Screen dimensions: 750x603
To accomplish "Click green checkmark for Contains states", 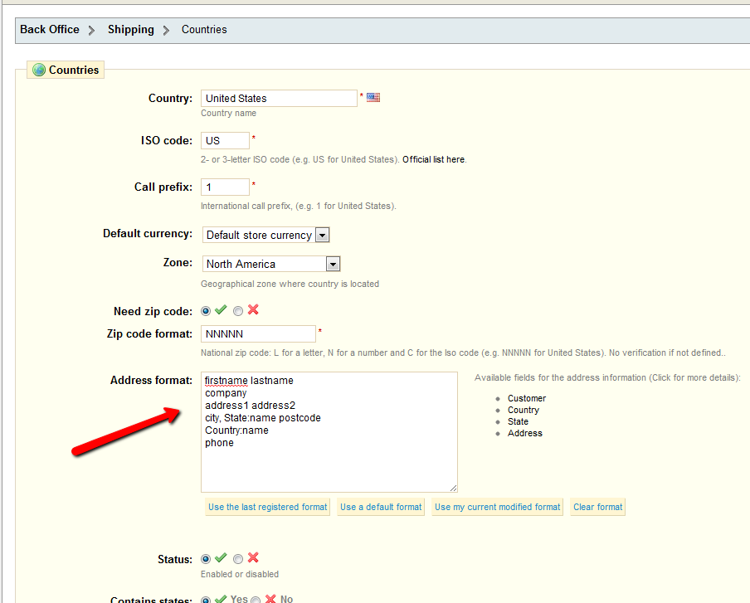I will 221,599.
